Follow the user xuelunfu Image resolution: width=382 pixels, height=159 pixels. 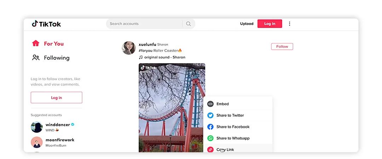coord(282,47)
